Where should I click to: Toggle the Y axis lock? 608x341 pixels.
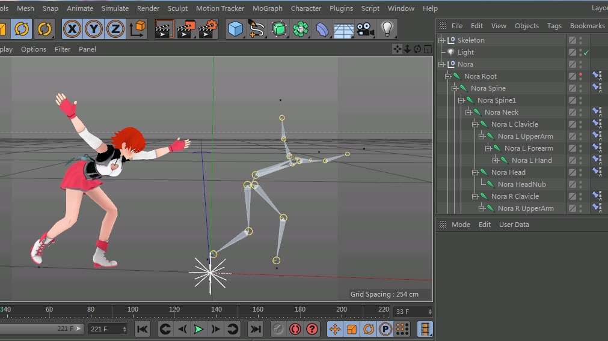pos(93,29)
